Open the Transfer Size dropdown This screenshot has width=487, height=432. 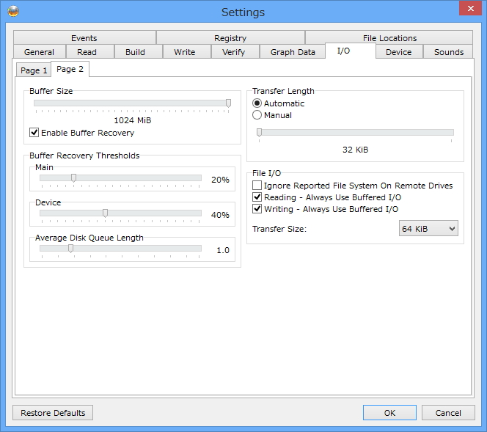point(428,229)
